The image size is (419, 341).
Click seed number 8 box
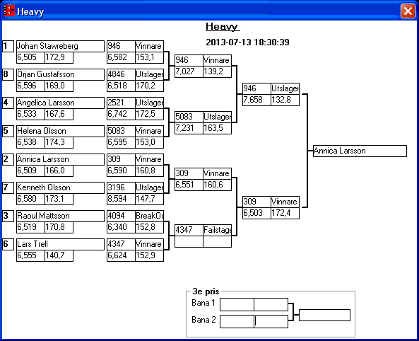pyautogui.click(x=8, y=75)
